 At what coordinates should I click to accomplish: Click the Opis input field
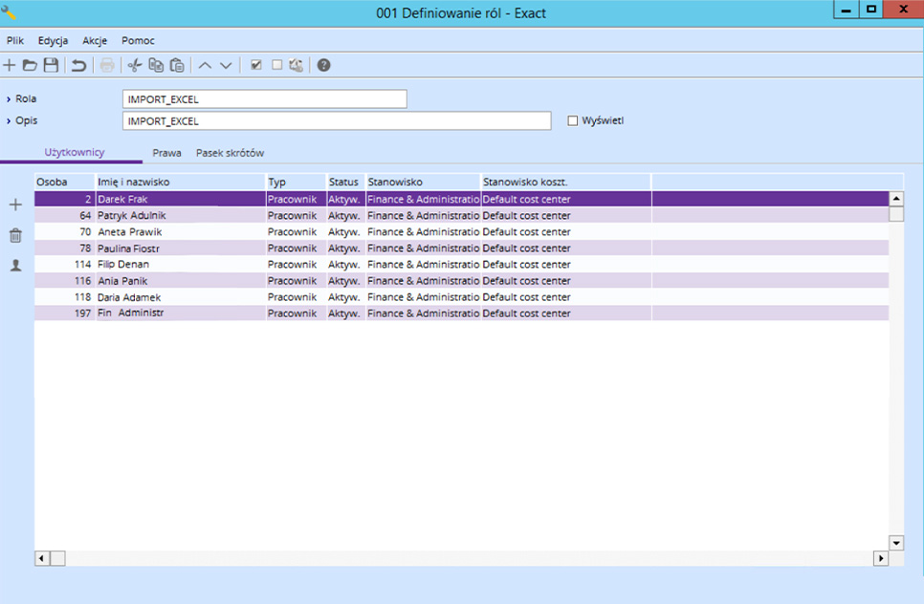(x=337, y=121)
